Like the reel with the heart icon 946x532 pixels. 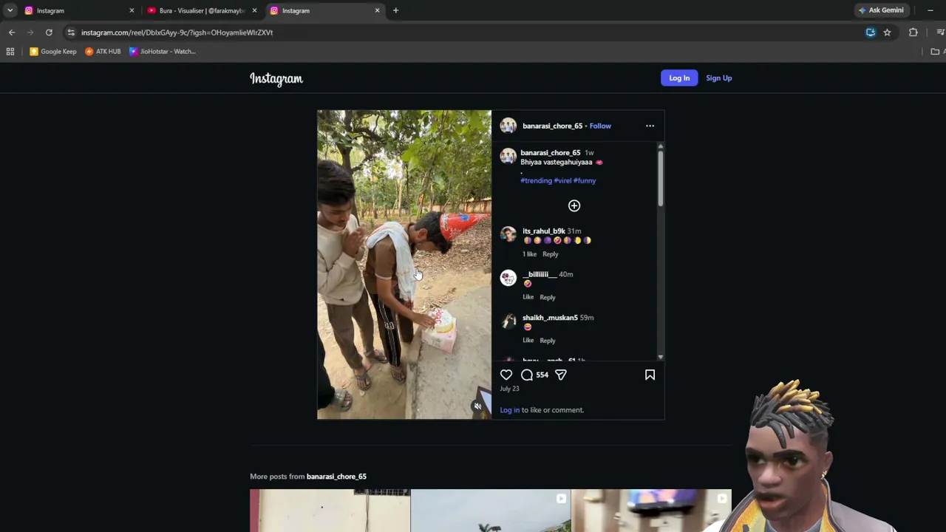(x=506, y=375)
